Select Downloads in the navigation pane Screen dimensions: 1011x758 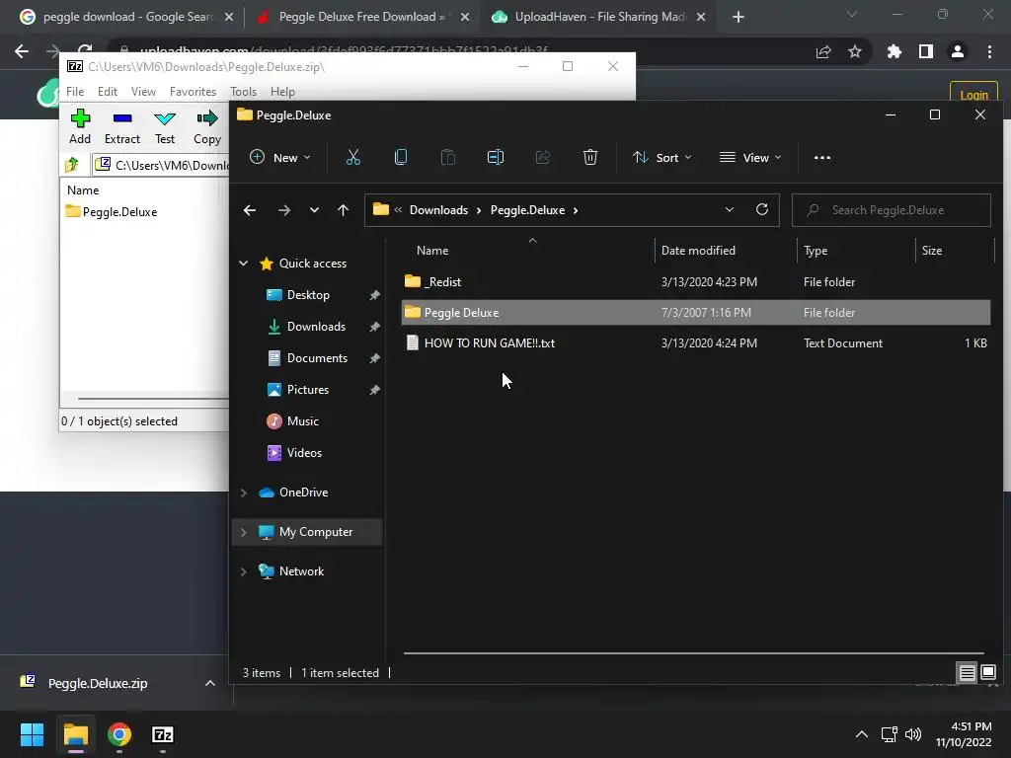pyautogui.click(x=316, y=326)
